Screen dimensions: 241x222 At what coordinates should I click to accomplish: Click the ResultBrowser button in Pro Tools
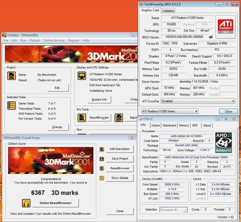[x=99, y=118]
